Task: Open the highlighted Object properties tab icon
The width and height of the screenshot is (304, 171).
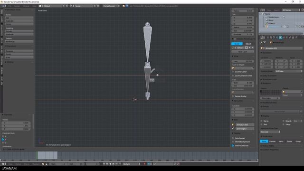Action: [280, 38]
